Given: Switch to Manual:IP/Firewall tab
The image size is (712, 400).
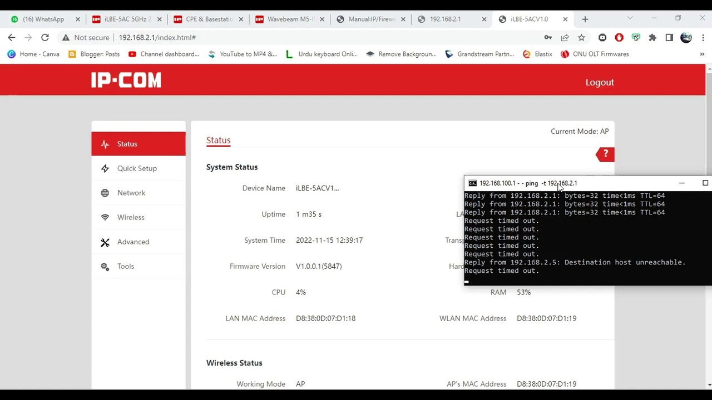Looking at the screenshot, I should (372, 19).
